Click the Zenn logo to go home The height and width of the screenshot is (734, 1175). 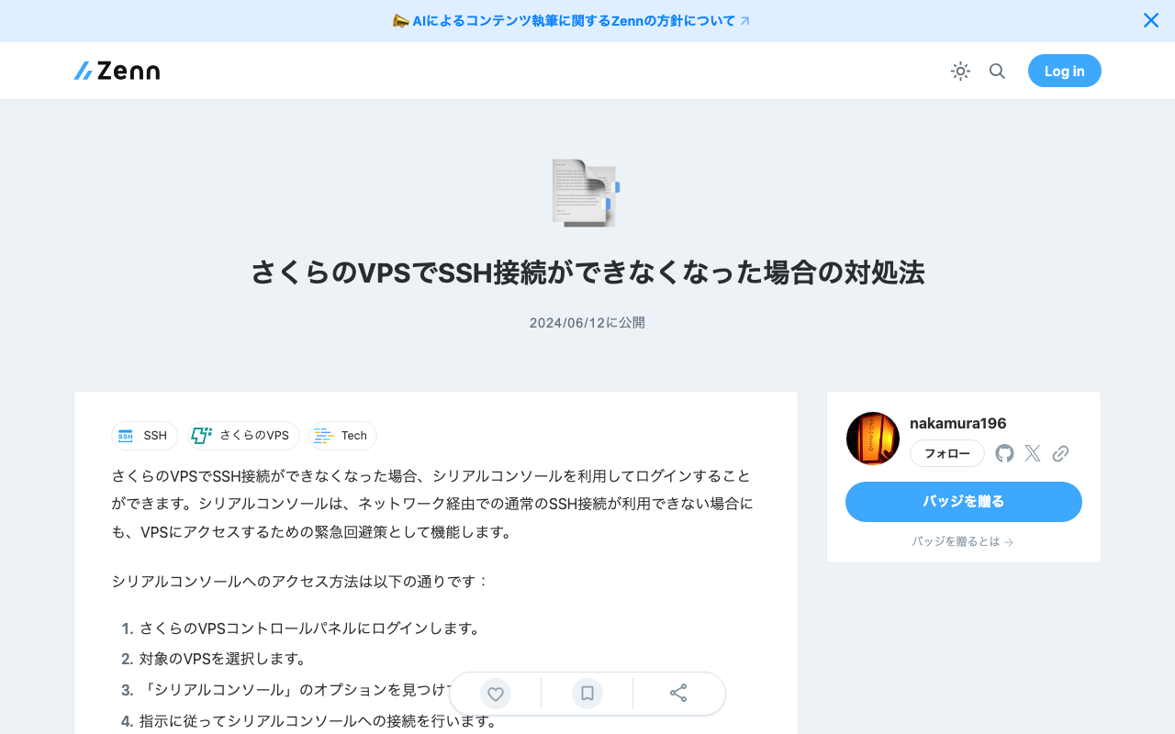click(117, 70)
